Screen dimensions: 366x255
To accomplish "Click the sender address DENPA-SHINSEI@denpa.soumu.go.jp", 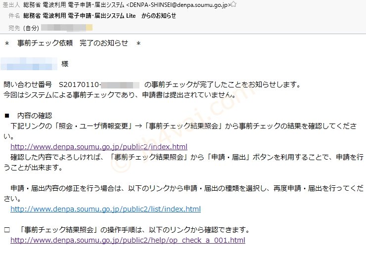I will 179,5.
